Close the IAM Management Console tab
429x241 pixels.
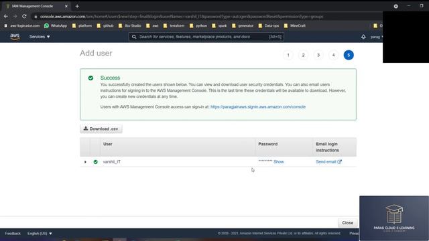click(x=66, y=6)
